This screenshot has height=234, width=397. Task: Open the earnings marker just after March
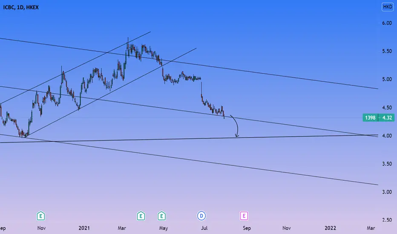(141, 216)
